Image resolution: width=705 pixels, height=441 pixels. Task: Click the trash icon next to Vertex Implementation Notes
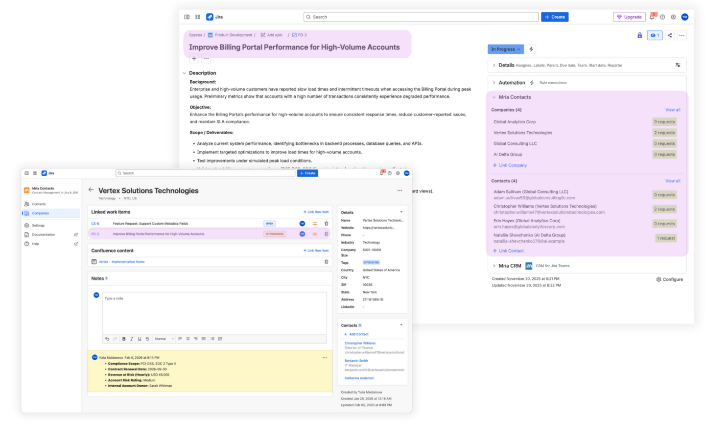pyautogui.click(x=326, y=261)
